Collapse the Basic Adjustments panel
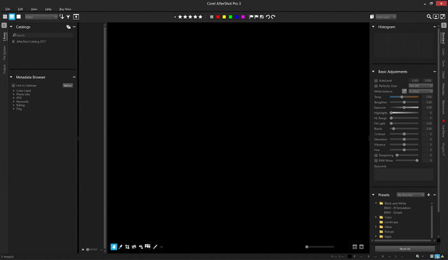 pos(374,72)
